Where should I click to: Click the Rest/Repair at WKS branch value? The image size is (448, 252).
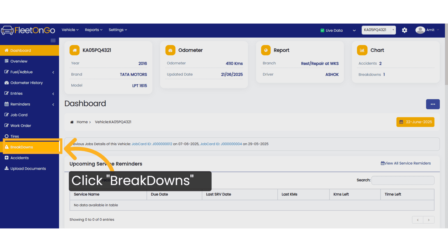click(320, 64)
